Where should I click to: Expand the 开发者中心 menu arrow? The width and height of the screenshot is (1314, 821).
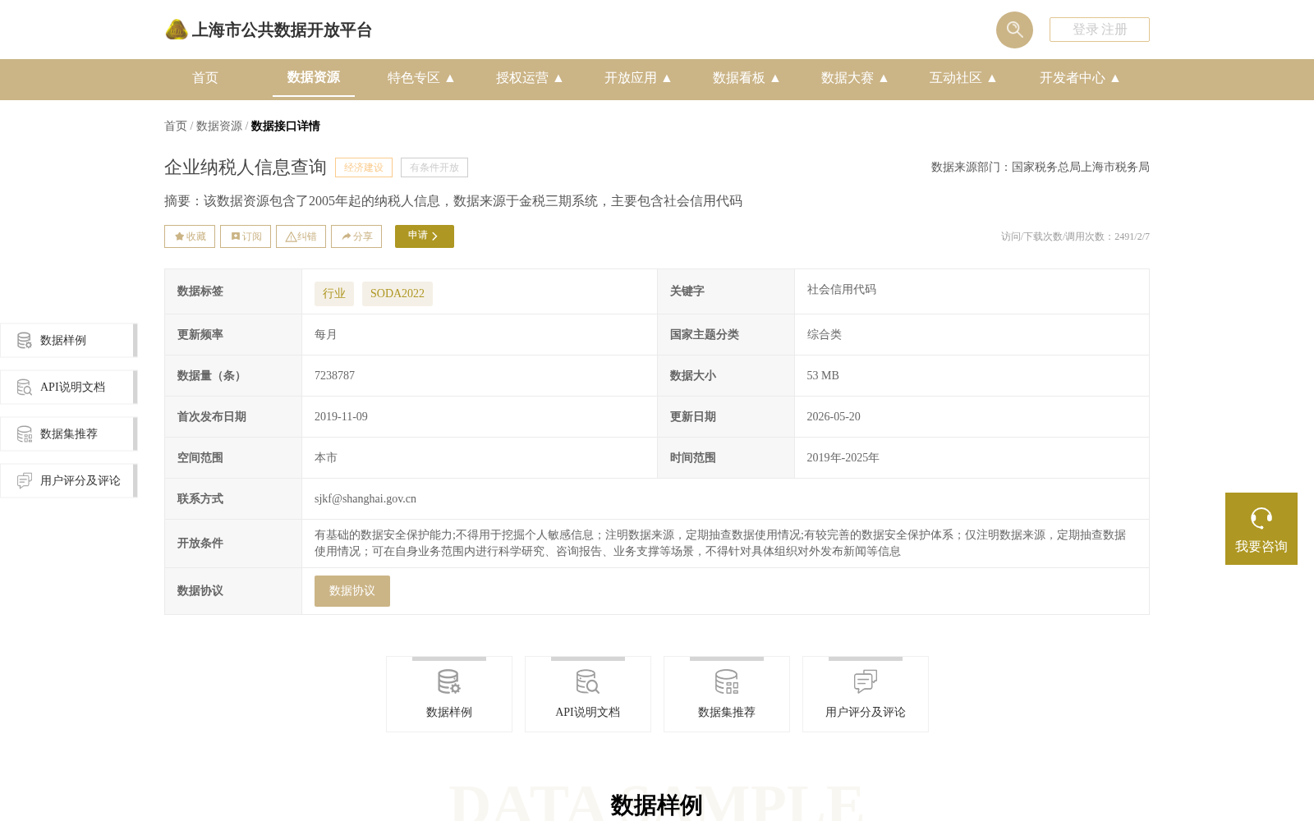[x=1115, y=78]
